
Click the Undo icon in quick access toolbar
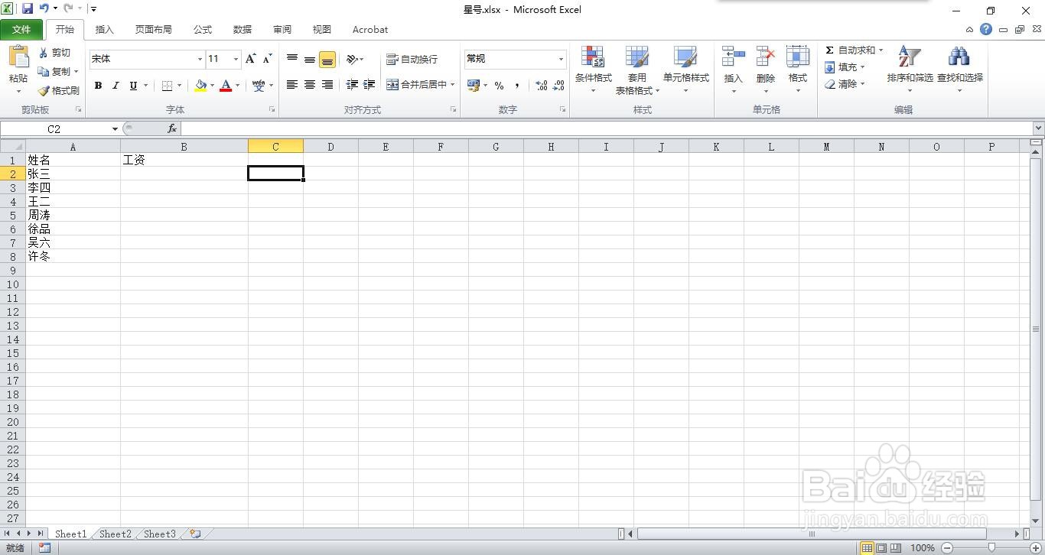[x=44, y=9]
